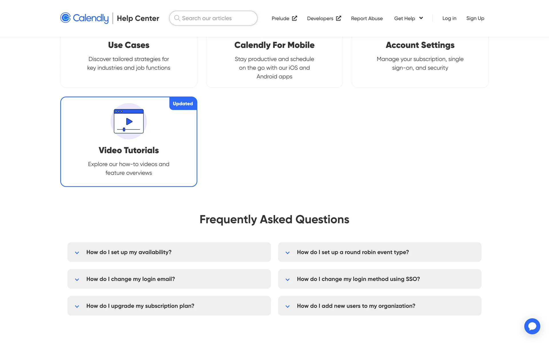This screenshot has width=549, height=343.
Task: Expand the round robin event type question
Action: tap(379, 252)
